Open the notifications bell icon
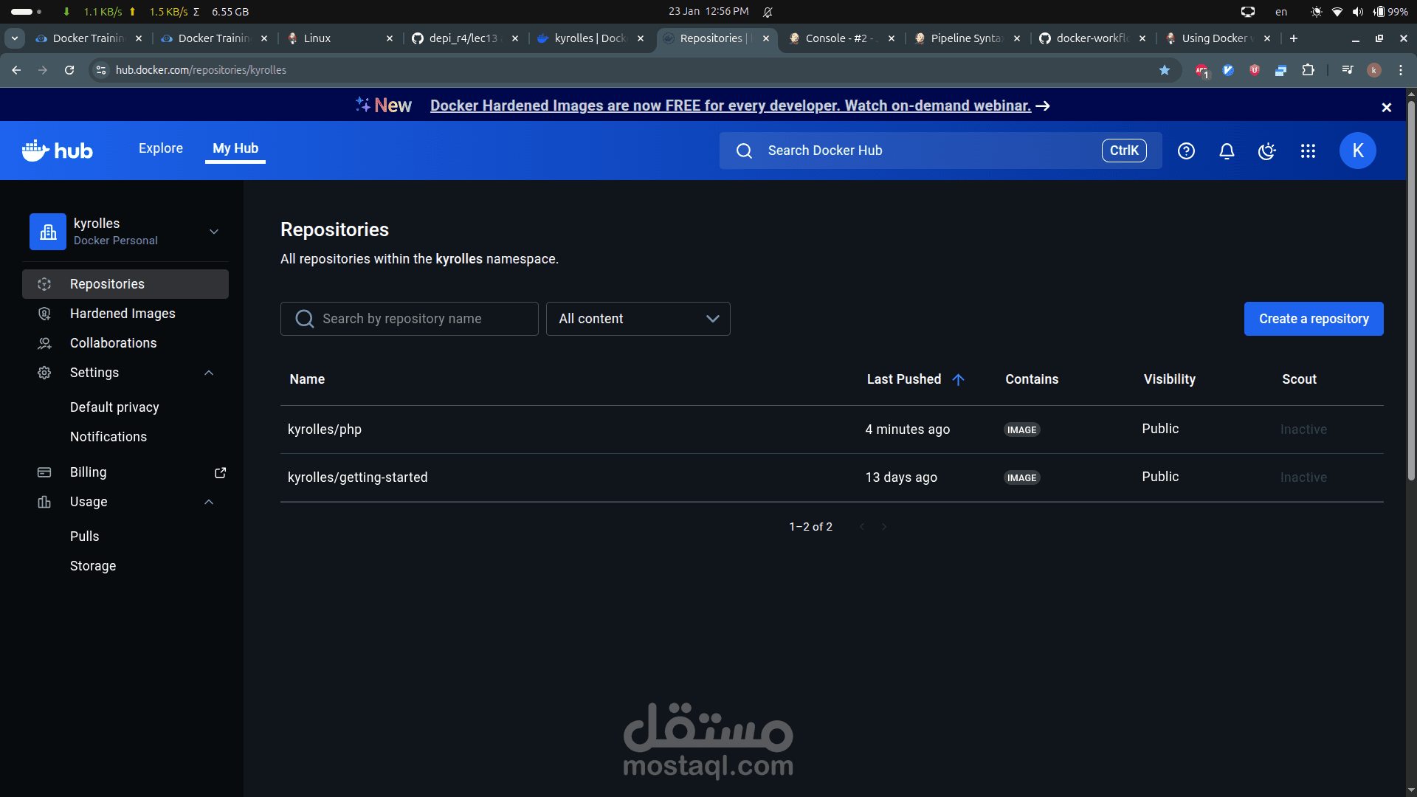Image resolution: width=1417 pixels, height=797 pixels. [1227, 151]
